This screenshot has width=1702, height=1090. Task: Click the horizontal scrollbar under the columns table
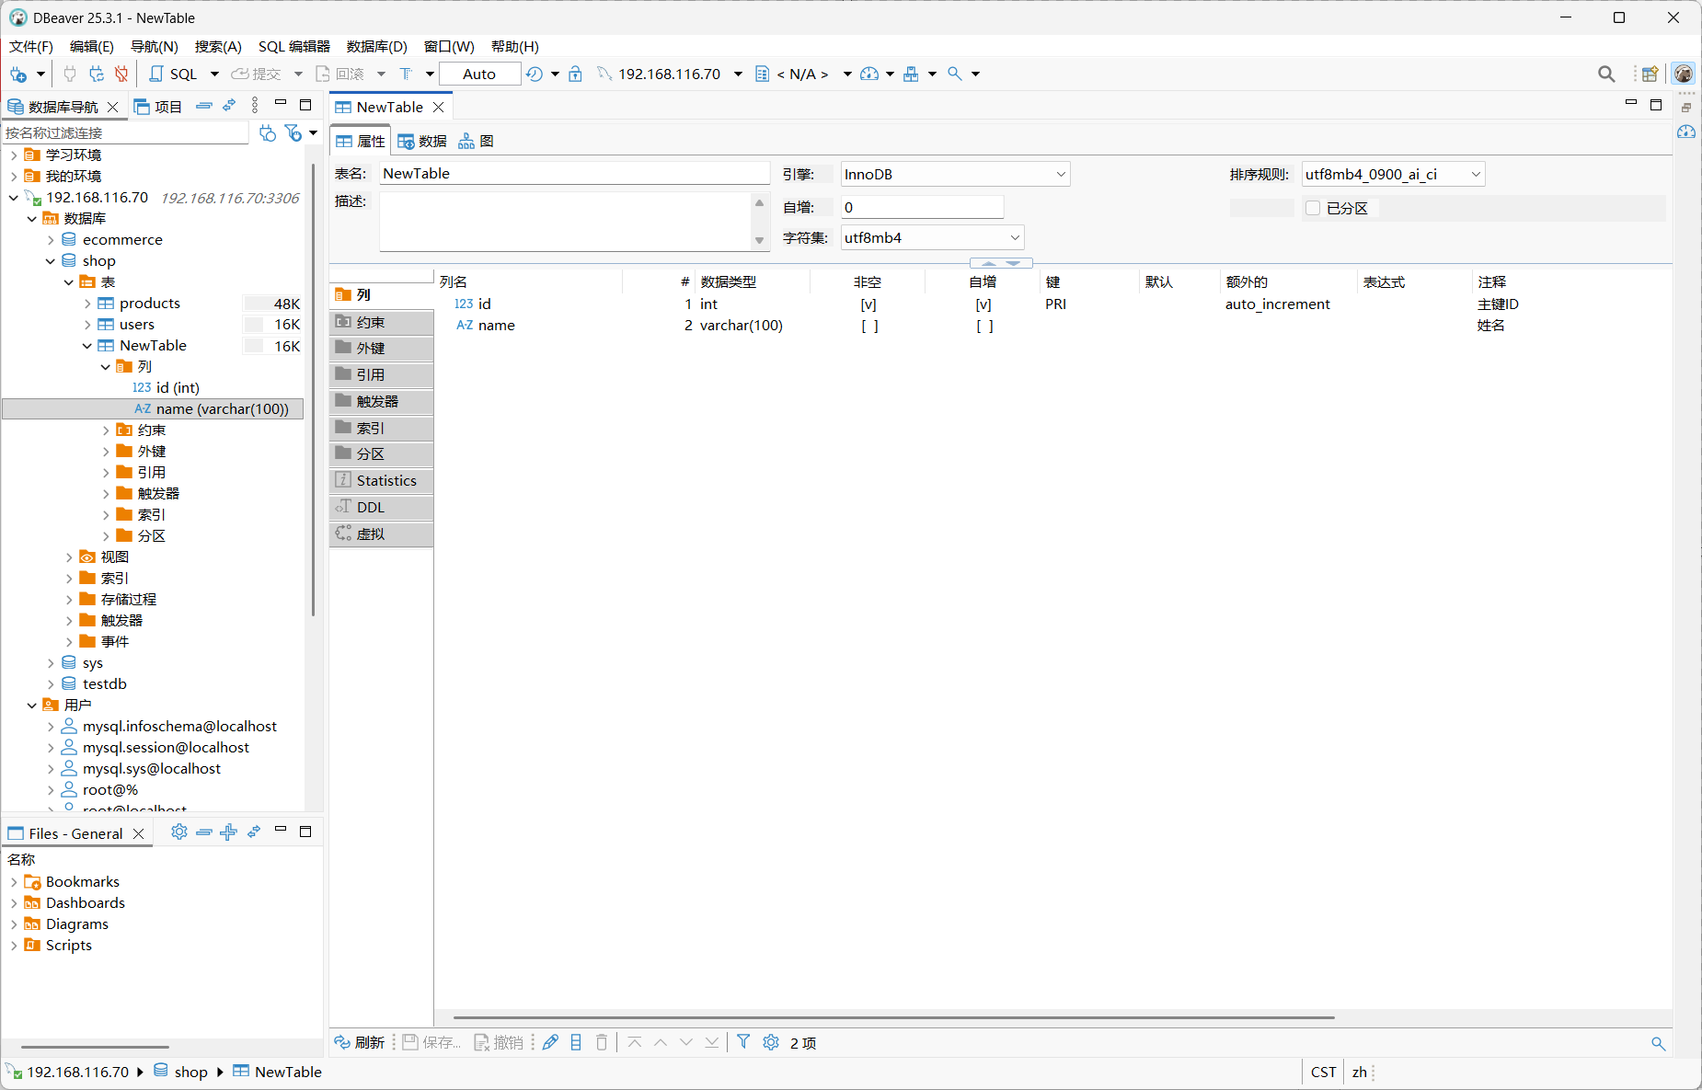[893, 1017]
